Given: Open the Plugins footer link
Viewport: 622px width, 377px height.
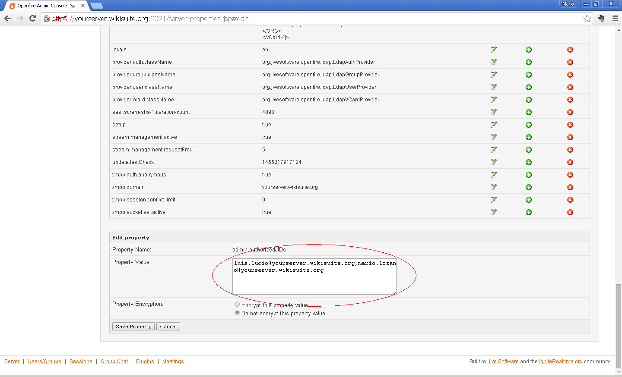Looking at the screenshot, I should point(145,361).
